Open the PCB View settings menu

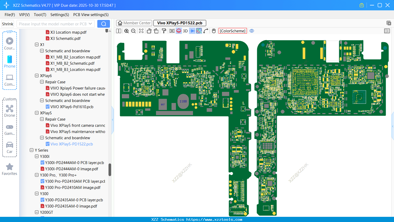tap(91, 15)
